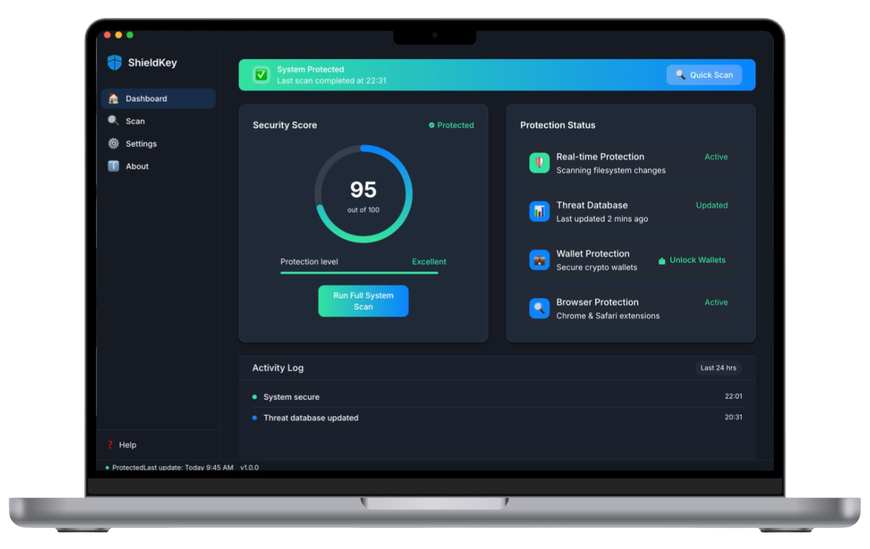Viewport: 870px width, 549px height.
Task: Click the Active status of Real-time Protection
Action: 716,157
